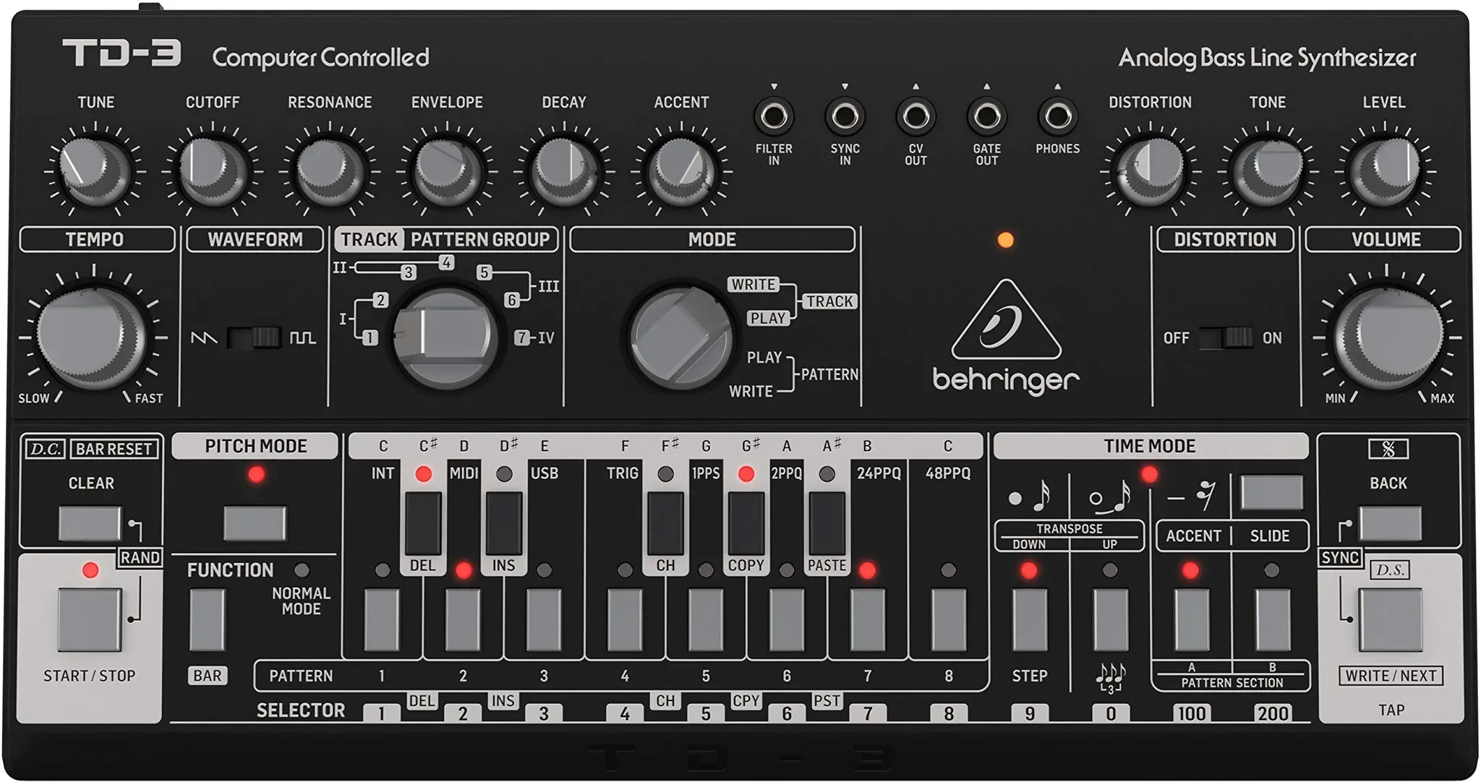1481x782 pixels.
Task: Click the SYNC IN jack
Action: pyautogui.click(x=845, y=116)
